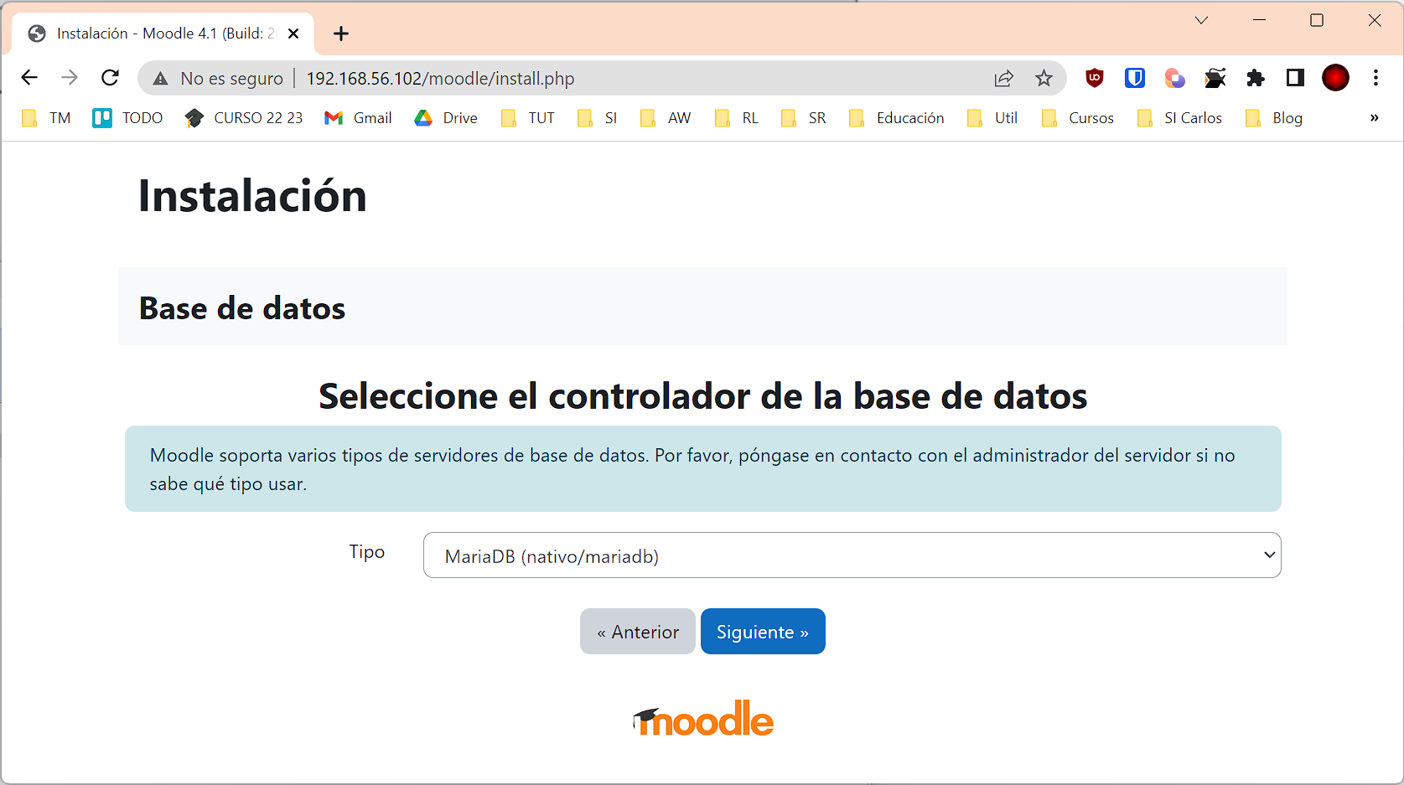Share the current page
1404x785 pixels.
pos(1003,78)
